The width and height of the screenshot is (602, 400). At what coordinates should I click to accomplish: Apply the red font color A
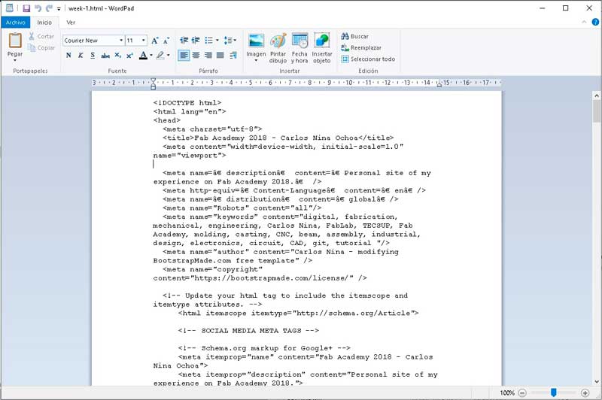(x=143, y=55)
